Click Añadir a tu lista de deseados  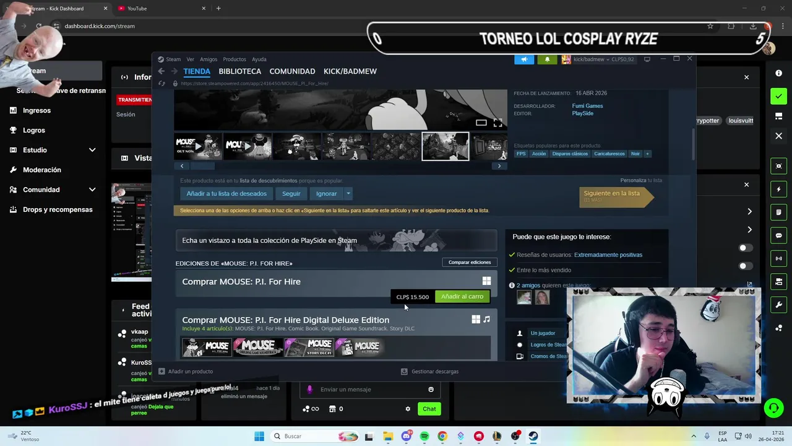coord(226,193)
